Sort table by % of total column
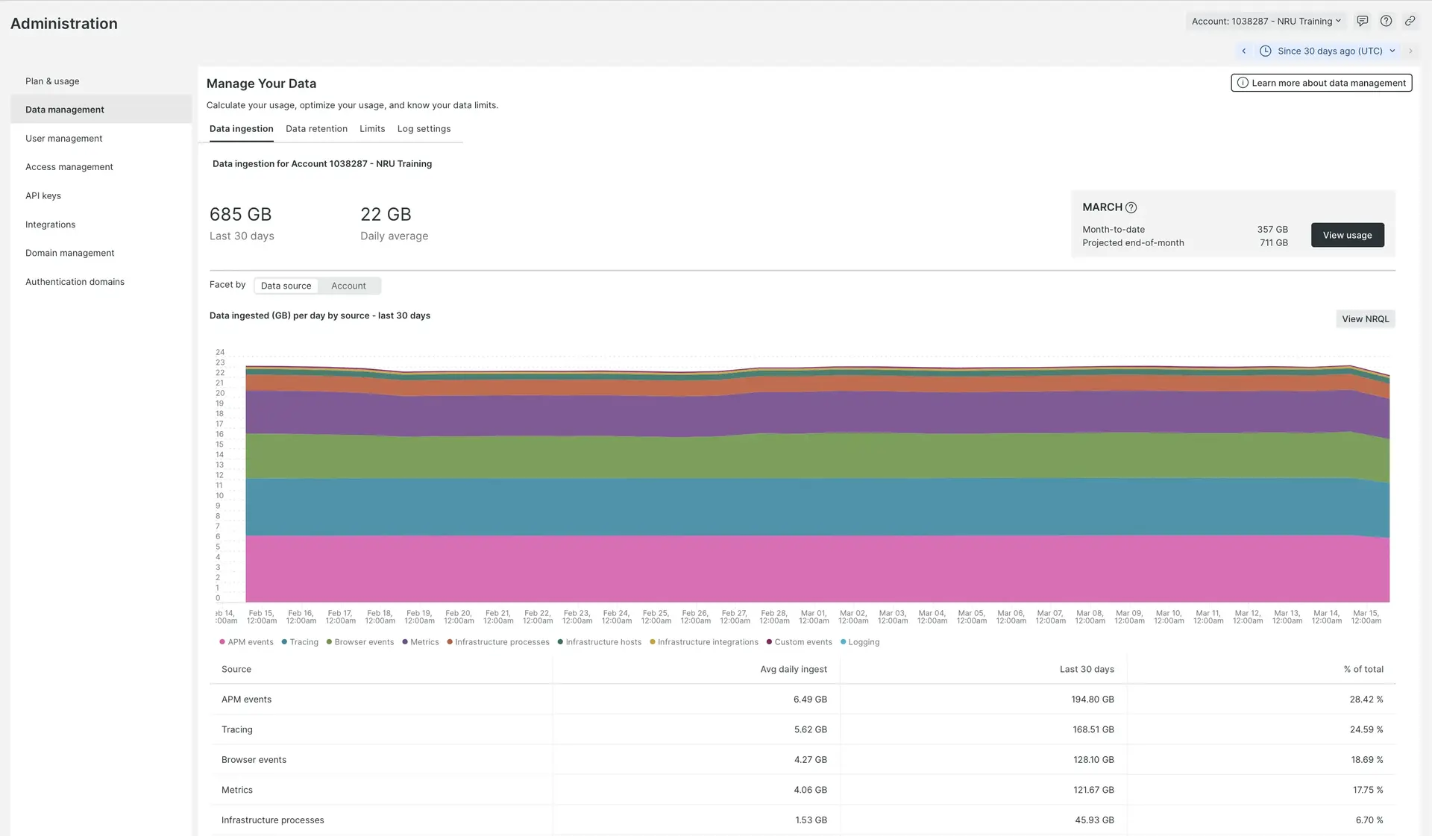Screen dimensions: 1432x836 coord(1363,669)
